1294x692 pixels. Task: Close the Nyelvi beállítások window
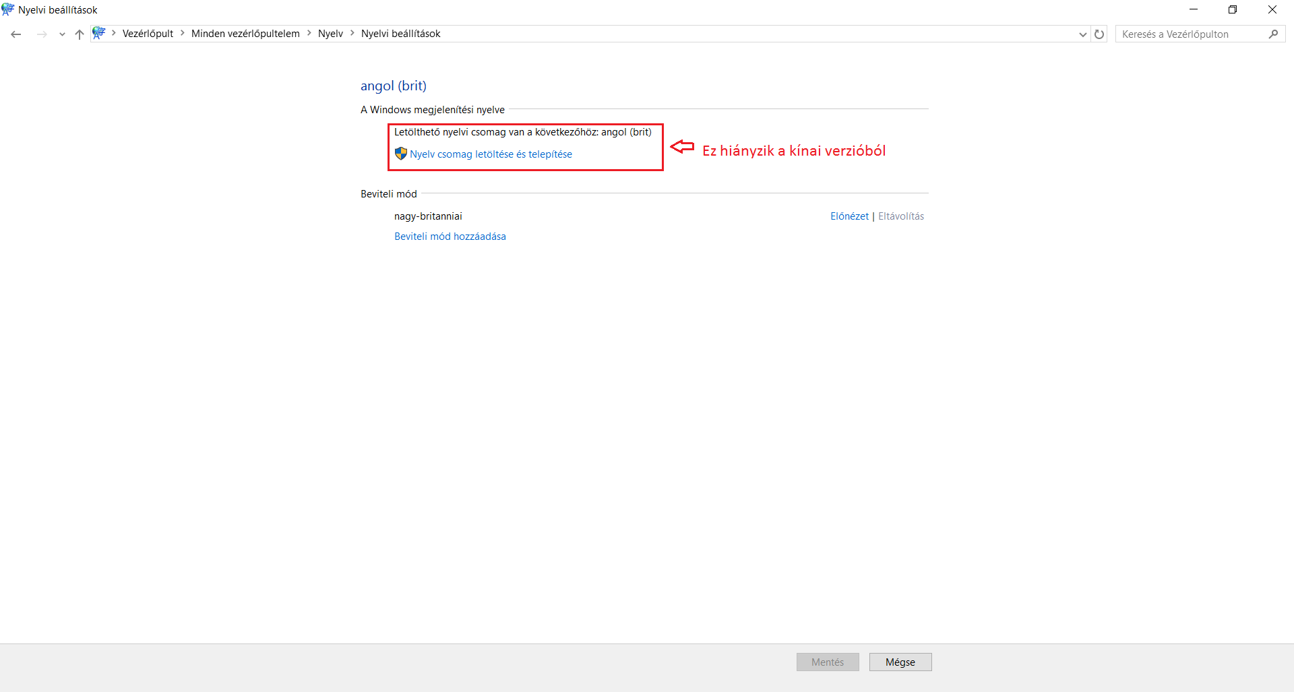[1272, 9]
